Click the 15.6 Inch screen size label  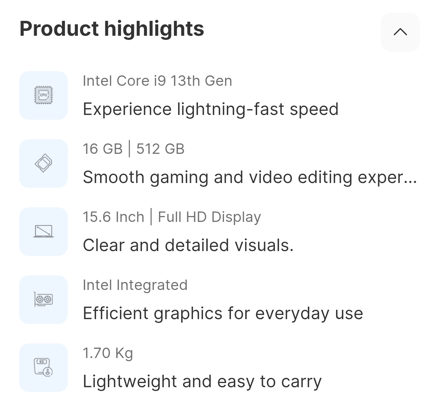tap(113, 217)
